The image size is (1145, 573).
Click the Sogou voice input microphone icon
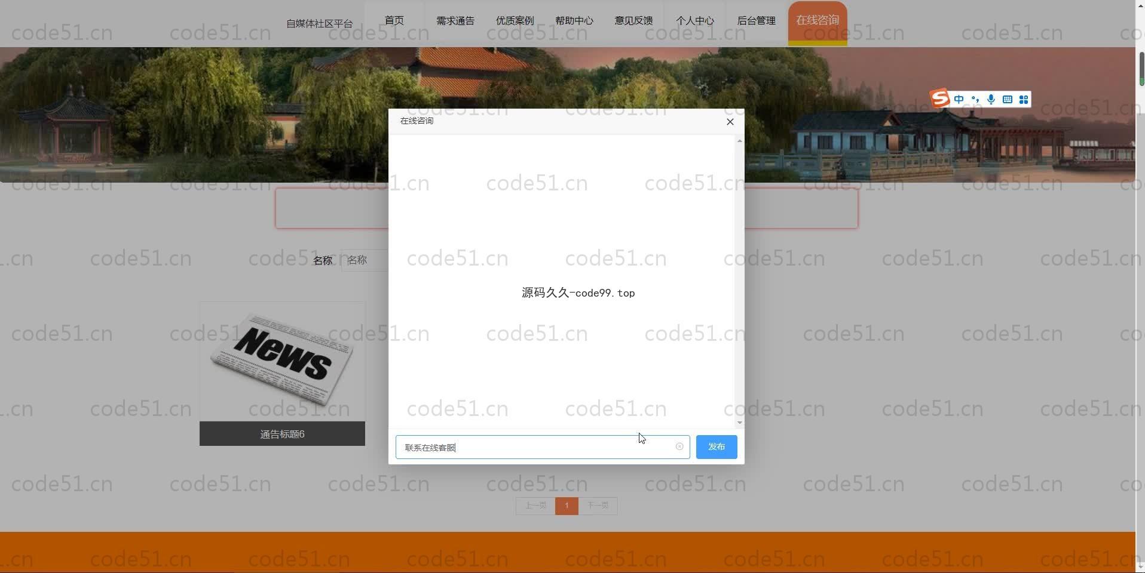[x=991, y=100]
